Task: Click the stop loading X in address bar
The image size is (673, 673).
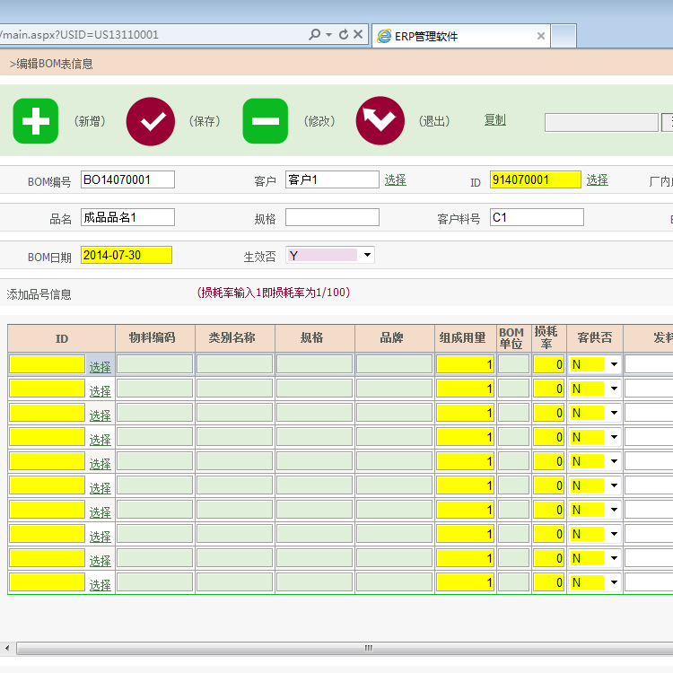Action: point(358,34)
